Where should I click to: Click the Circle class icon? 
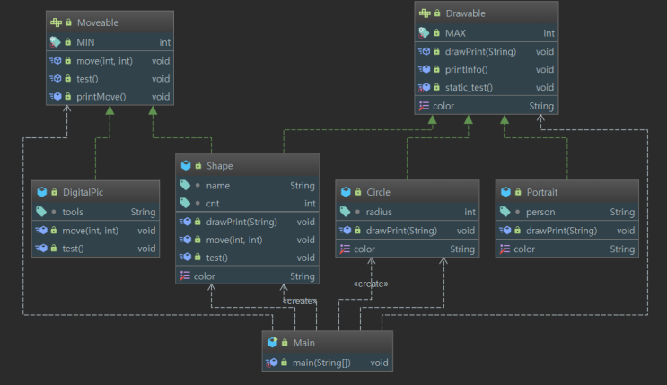pos(346,192)
